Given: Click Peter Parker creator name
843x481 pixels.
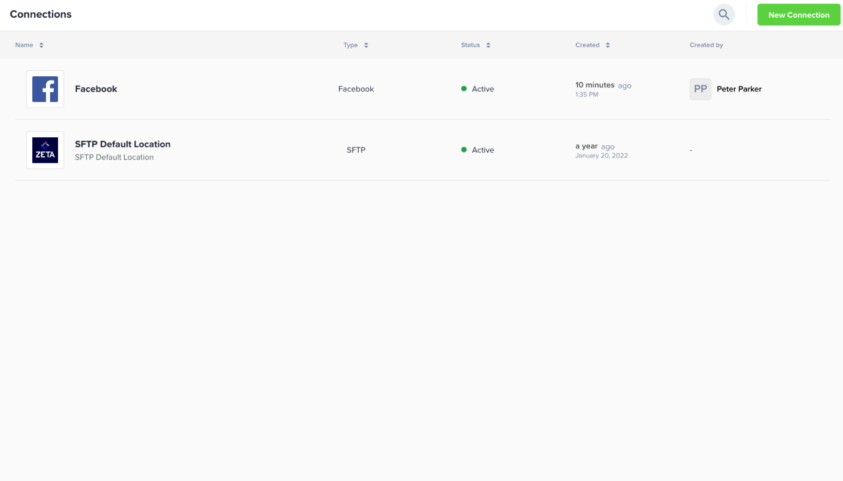Looking at the screenshot, I should [739, 89].
